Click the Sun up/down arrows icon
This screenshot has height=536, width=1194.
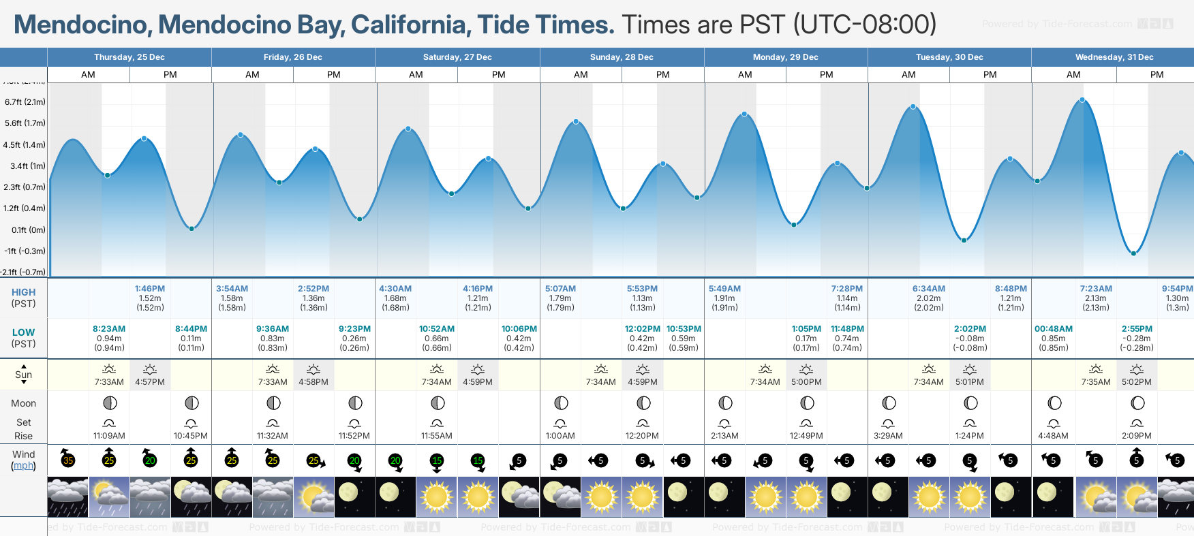pyautogui.click(x=24, y=374)
